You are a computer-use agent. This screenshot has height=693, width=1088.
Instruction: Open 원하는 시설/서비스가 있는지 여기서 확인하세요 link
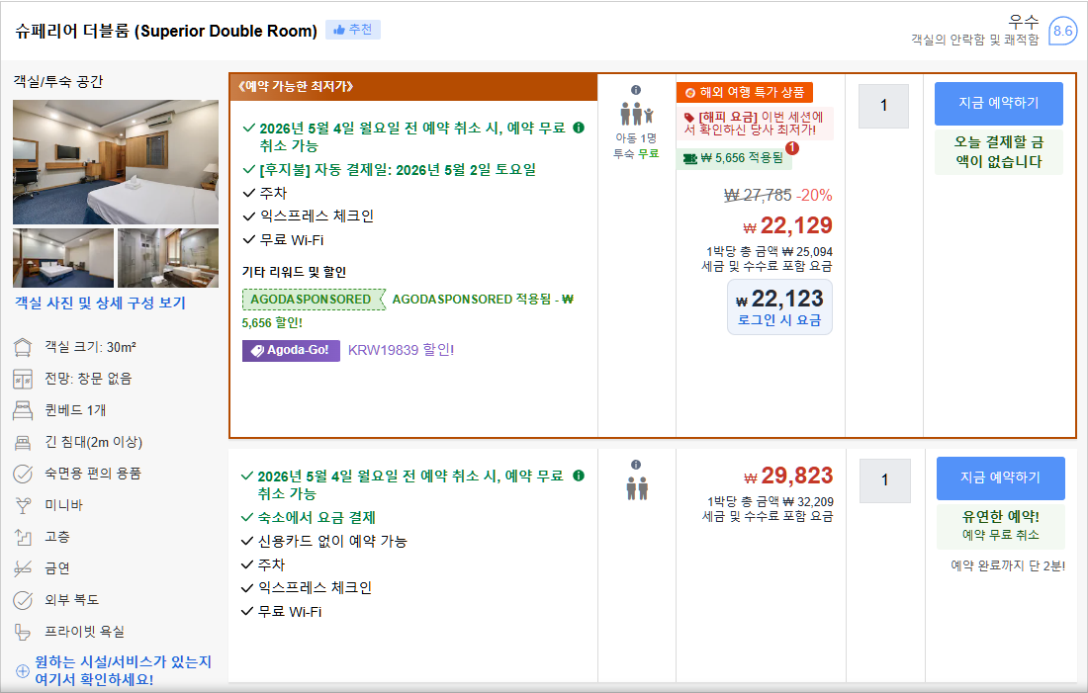(x=123, y=671)
